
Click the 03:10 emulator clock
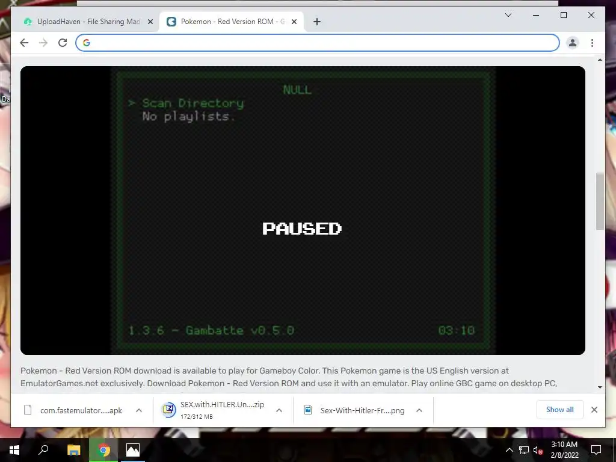pyautogui.click(x=456, y=330)
